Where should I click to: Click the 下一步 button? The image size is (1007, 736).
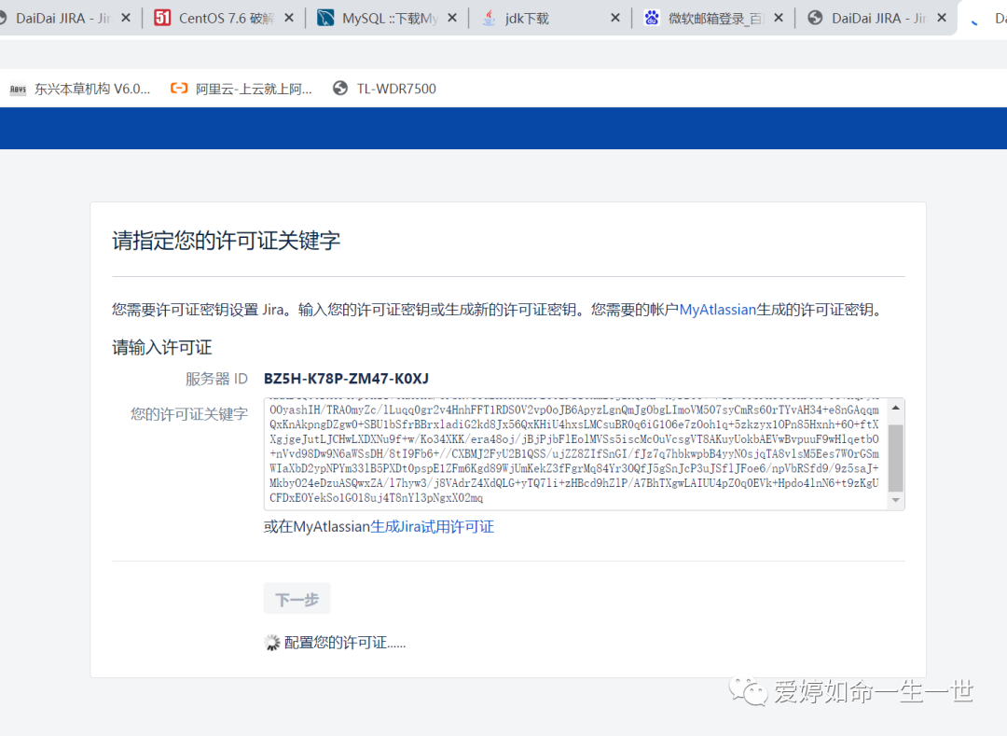[297, 599]
